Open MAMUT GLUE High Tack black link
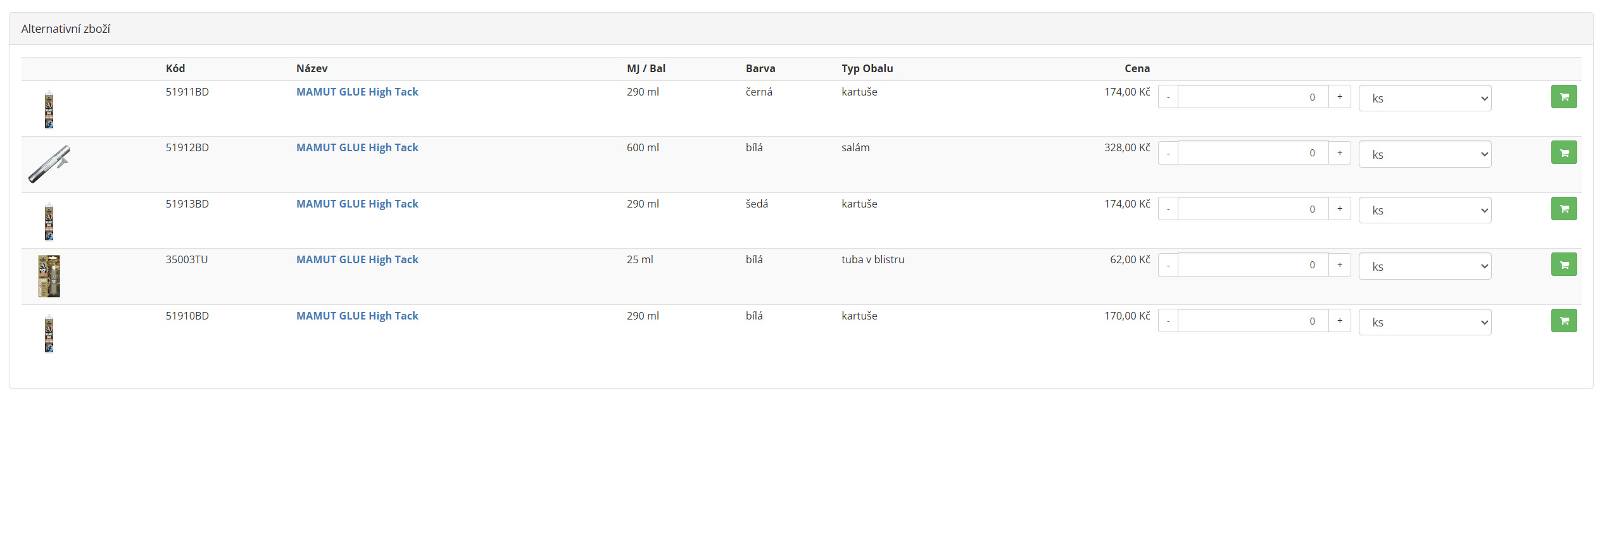This screenshot has width=1607, height=553. pyautogui.click(x=357, y=92)
